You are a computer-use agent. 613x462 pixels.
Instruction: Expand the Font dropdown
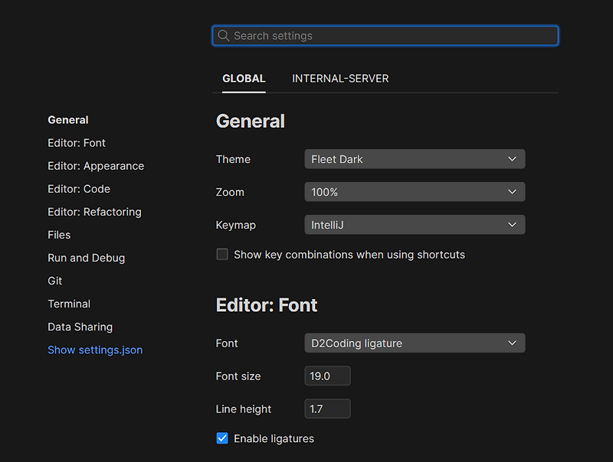[x=415, y=343]
